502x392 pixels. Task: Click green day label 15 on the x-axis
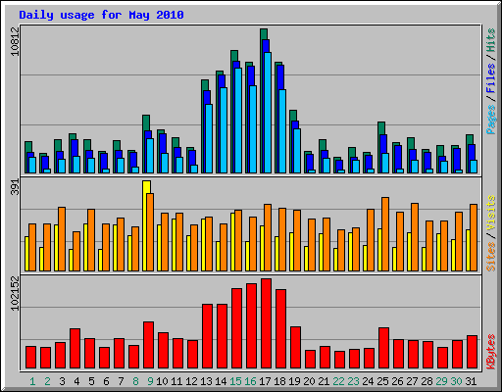[235, 381]
